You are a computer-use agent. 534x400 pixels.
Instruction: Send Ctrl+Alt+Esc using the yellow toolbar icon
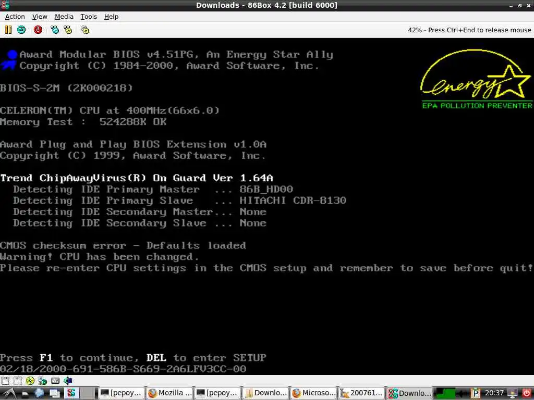coord(68,30)
